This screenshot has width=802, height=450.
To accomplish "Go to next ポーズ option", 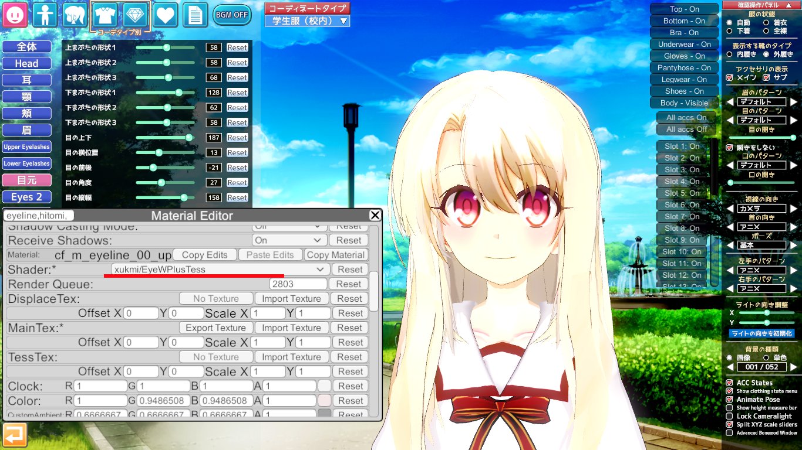I will pos(793,245).
